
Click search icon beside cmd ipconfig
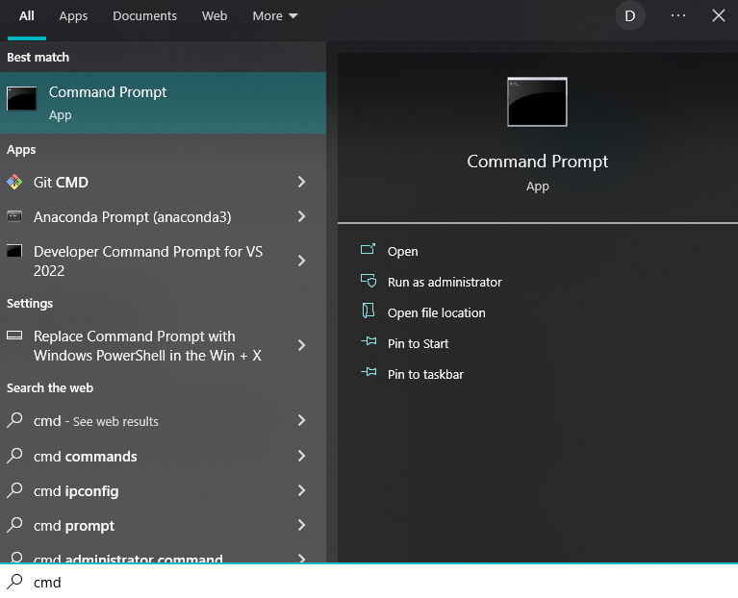pyautogui.click(x=14, y=490)
